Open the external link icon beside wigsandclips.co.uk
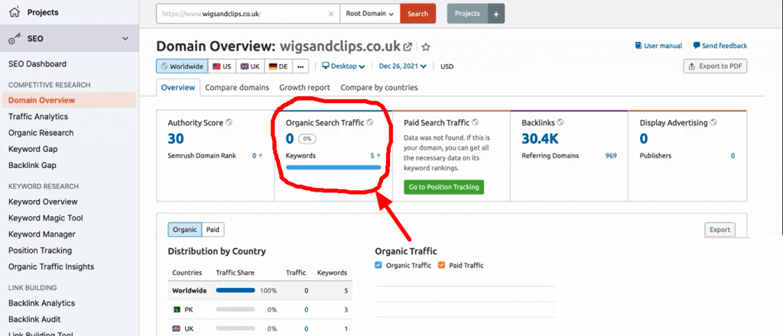Image resolution: width=783 pixels, height=336 pixels. (x=408, y=47)
